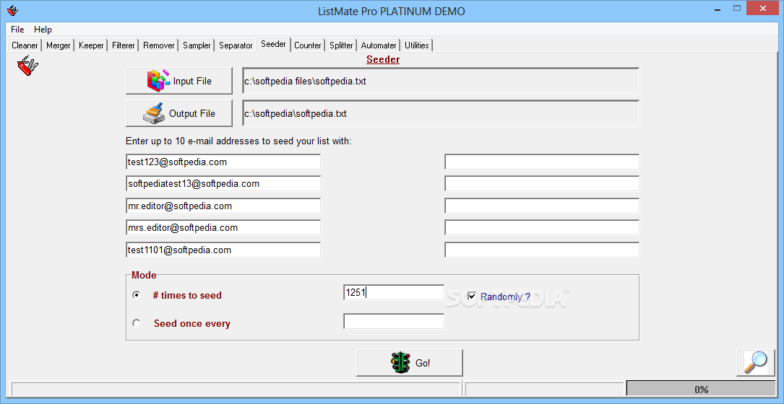Screen dimensions: 784x404
Task: Click the empty email field beside test1101@softpedia.com
Action: pos(542,250)
